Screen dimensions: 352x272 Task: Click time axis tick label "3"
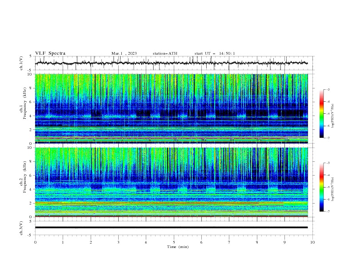tap(118, 242)
